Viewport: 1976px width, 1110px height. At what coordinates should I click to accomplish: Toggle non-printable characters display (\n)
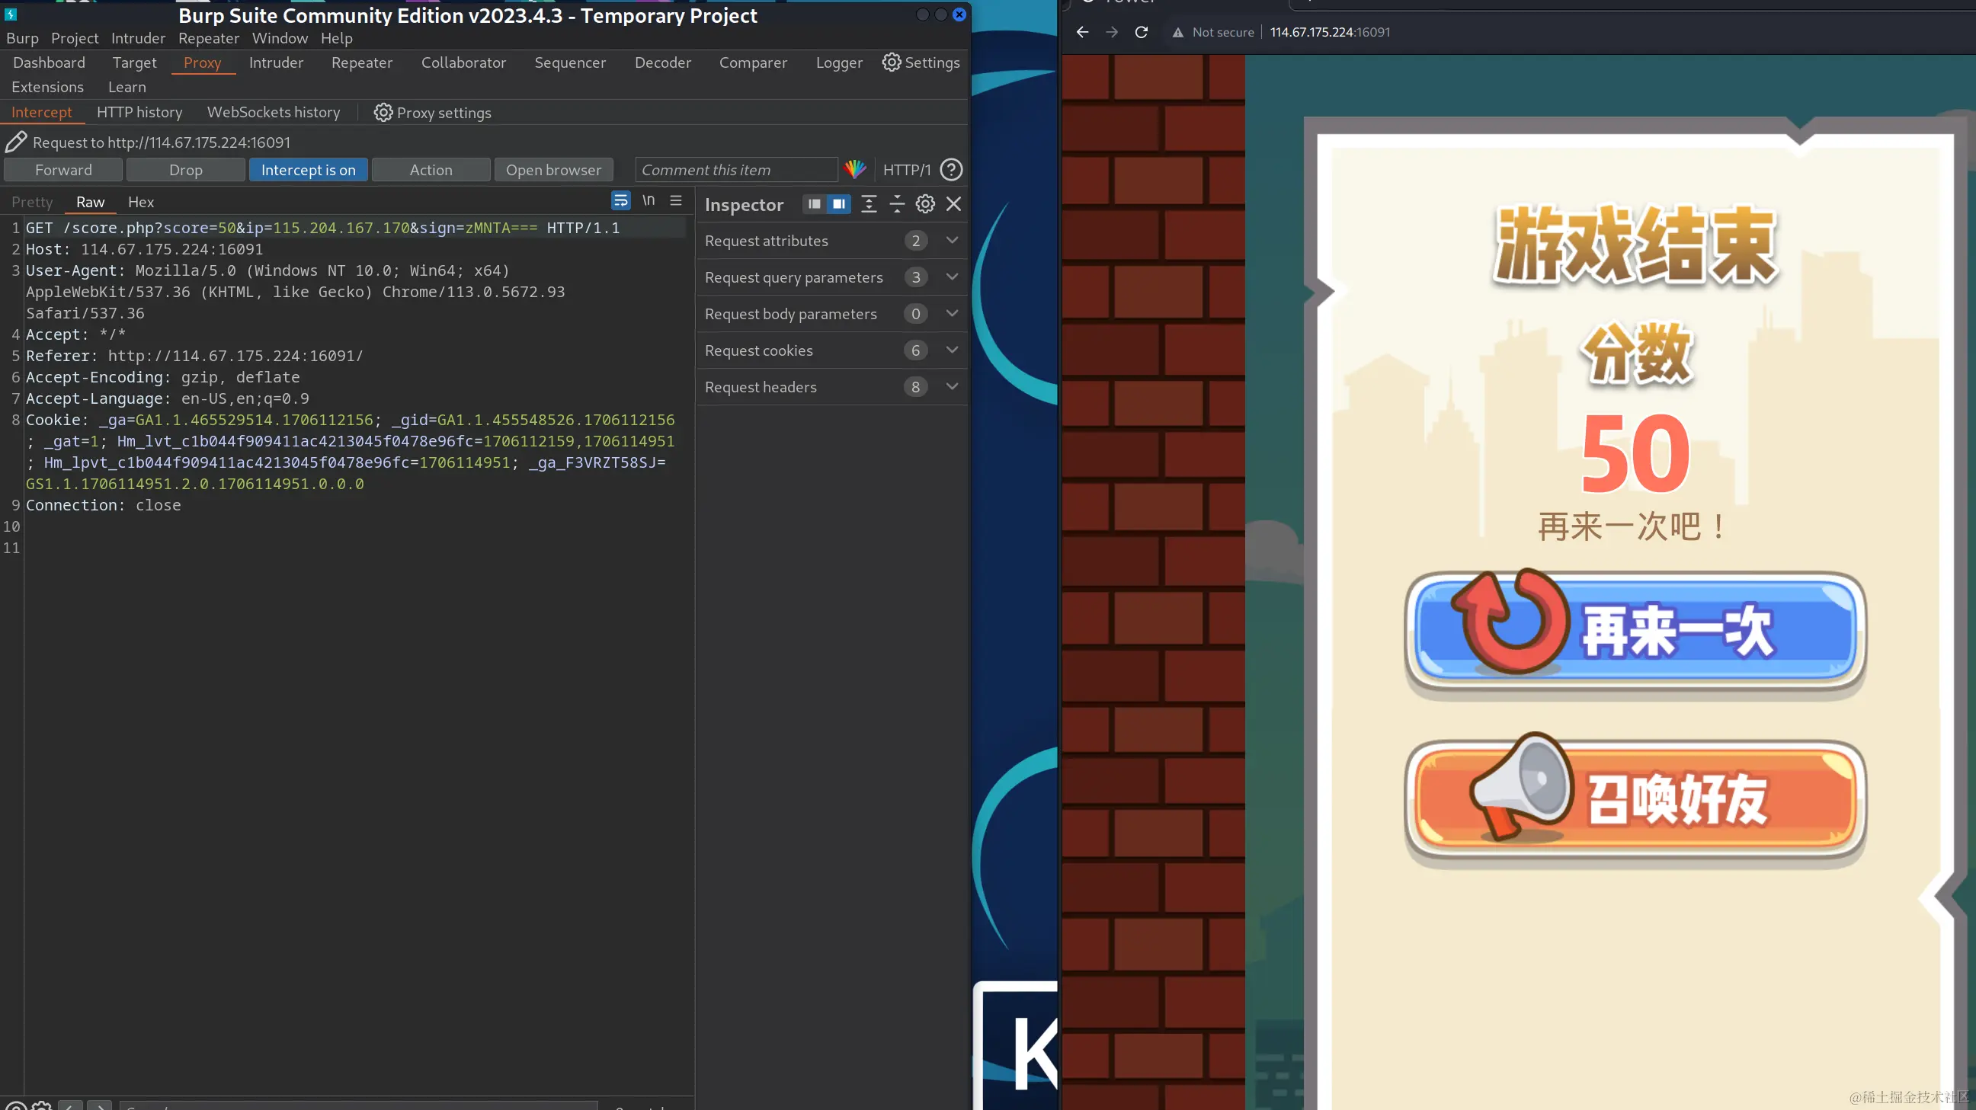[649, 201]
